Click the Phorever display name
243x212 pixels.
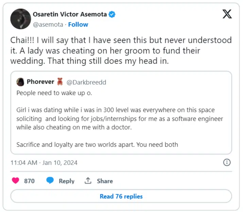[x=40, y=82]
